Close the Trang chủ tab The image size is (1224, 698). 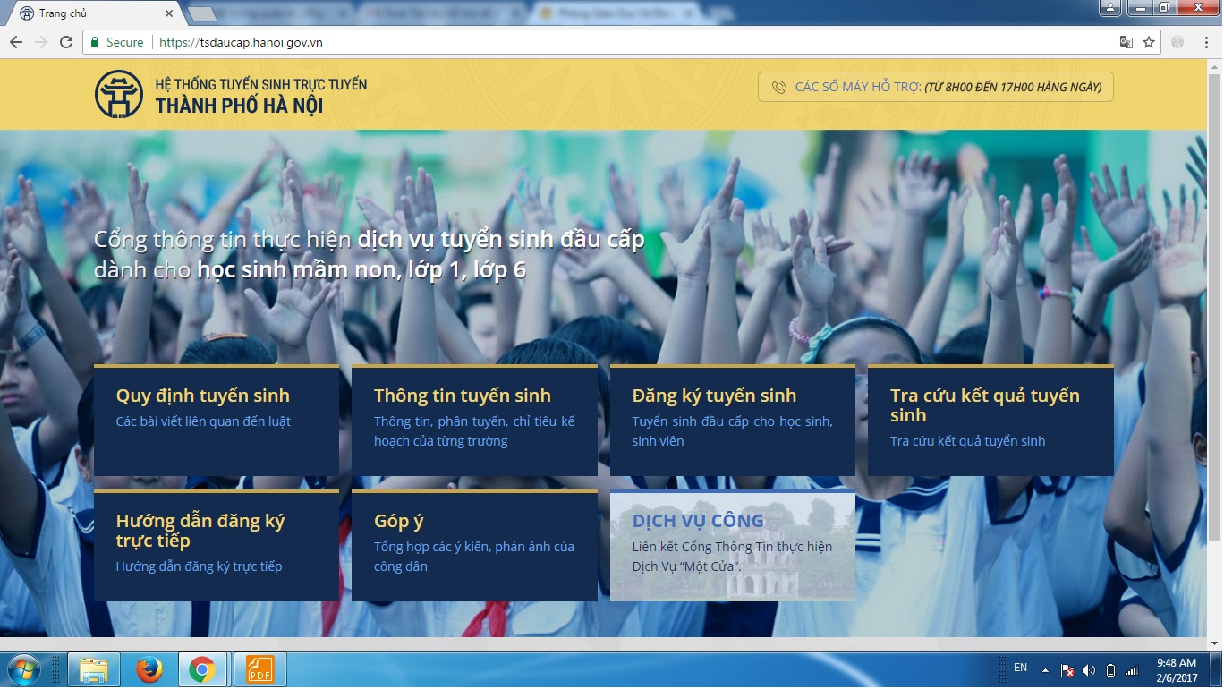coord(170,13)
